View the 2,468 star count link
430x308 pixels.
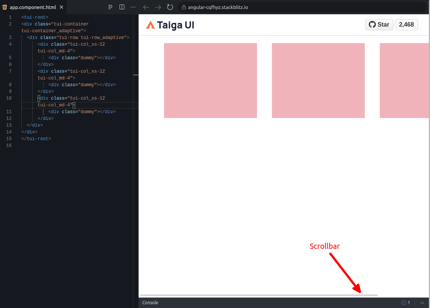pyautogui.click(x=406, y=24)
